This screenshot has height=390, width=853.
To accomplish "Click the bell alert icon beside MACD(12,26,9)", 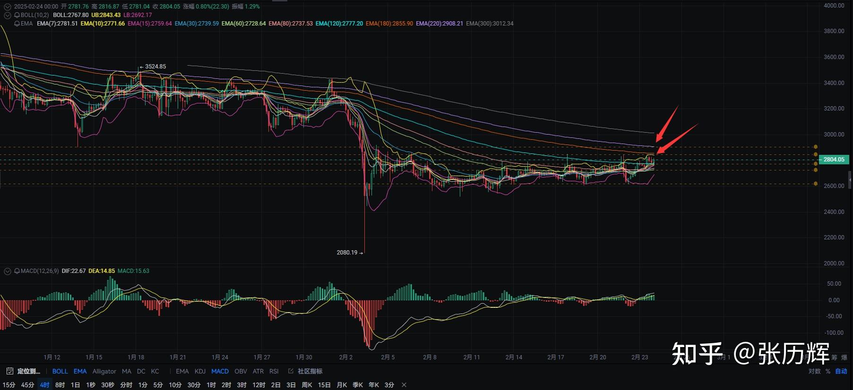I will pos(17,271).
